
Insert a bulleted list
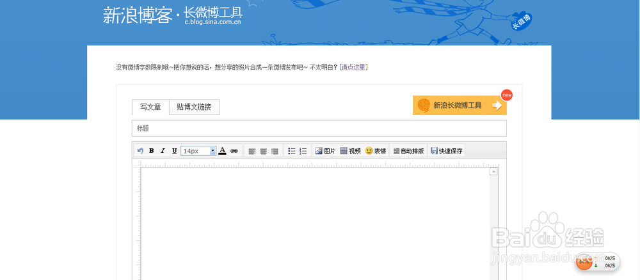point(291,151)
